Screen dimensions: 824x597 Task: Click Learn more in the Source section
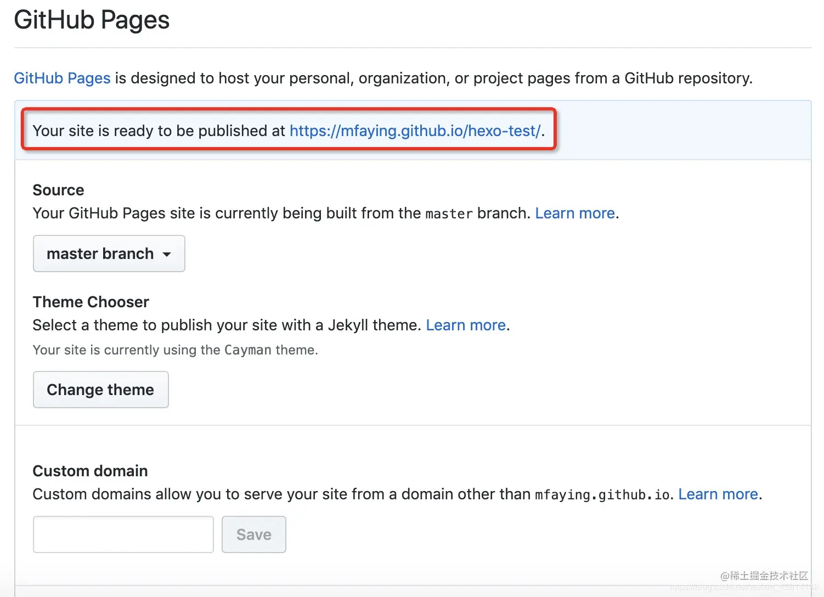(575, 213)
